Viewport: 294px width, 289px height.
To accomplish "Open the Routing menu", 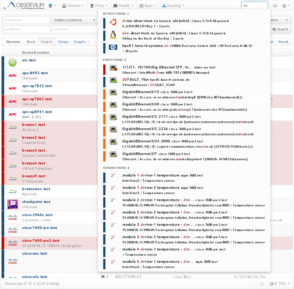I will (x=173, y=6).
